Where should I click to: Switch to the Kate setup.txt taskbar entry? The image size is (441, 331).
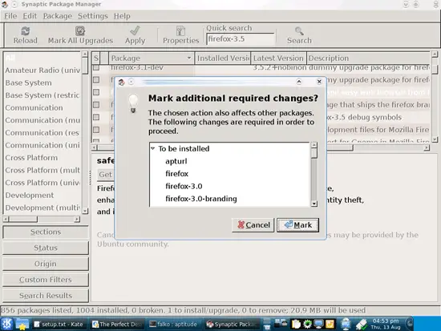coord(59,325)
